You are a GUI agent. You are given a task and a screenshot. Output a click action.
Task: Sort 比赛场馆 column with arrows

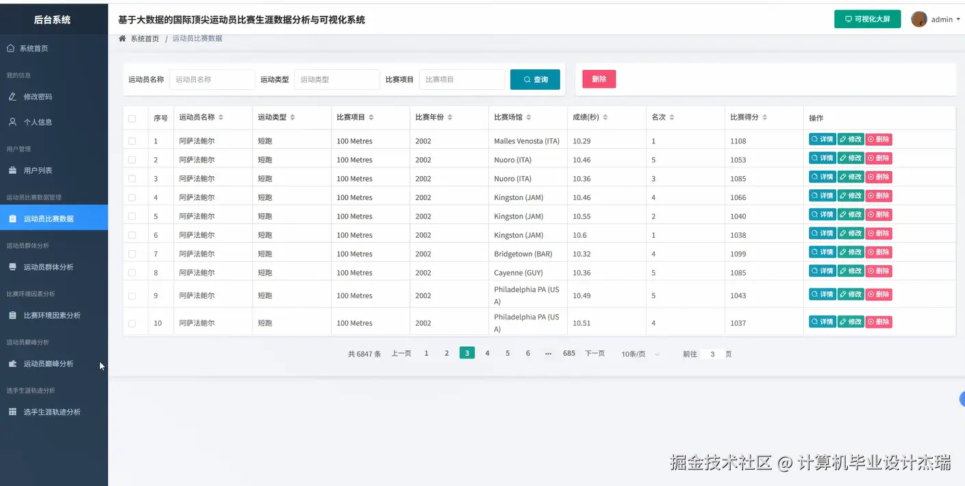pyautogui.click(x=529, y=117)
